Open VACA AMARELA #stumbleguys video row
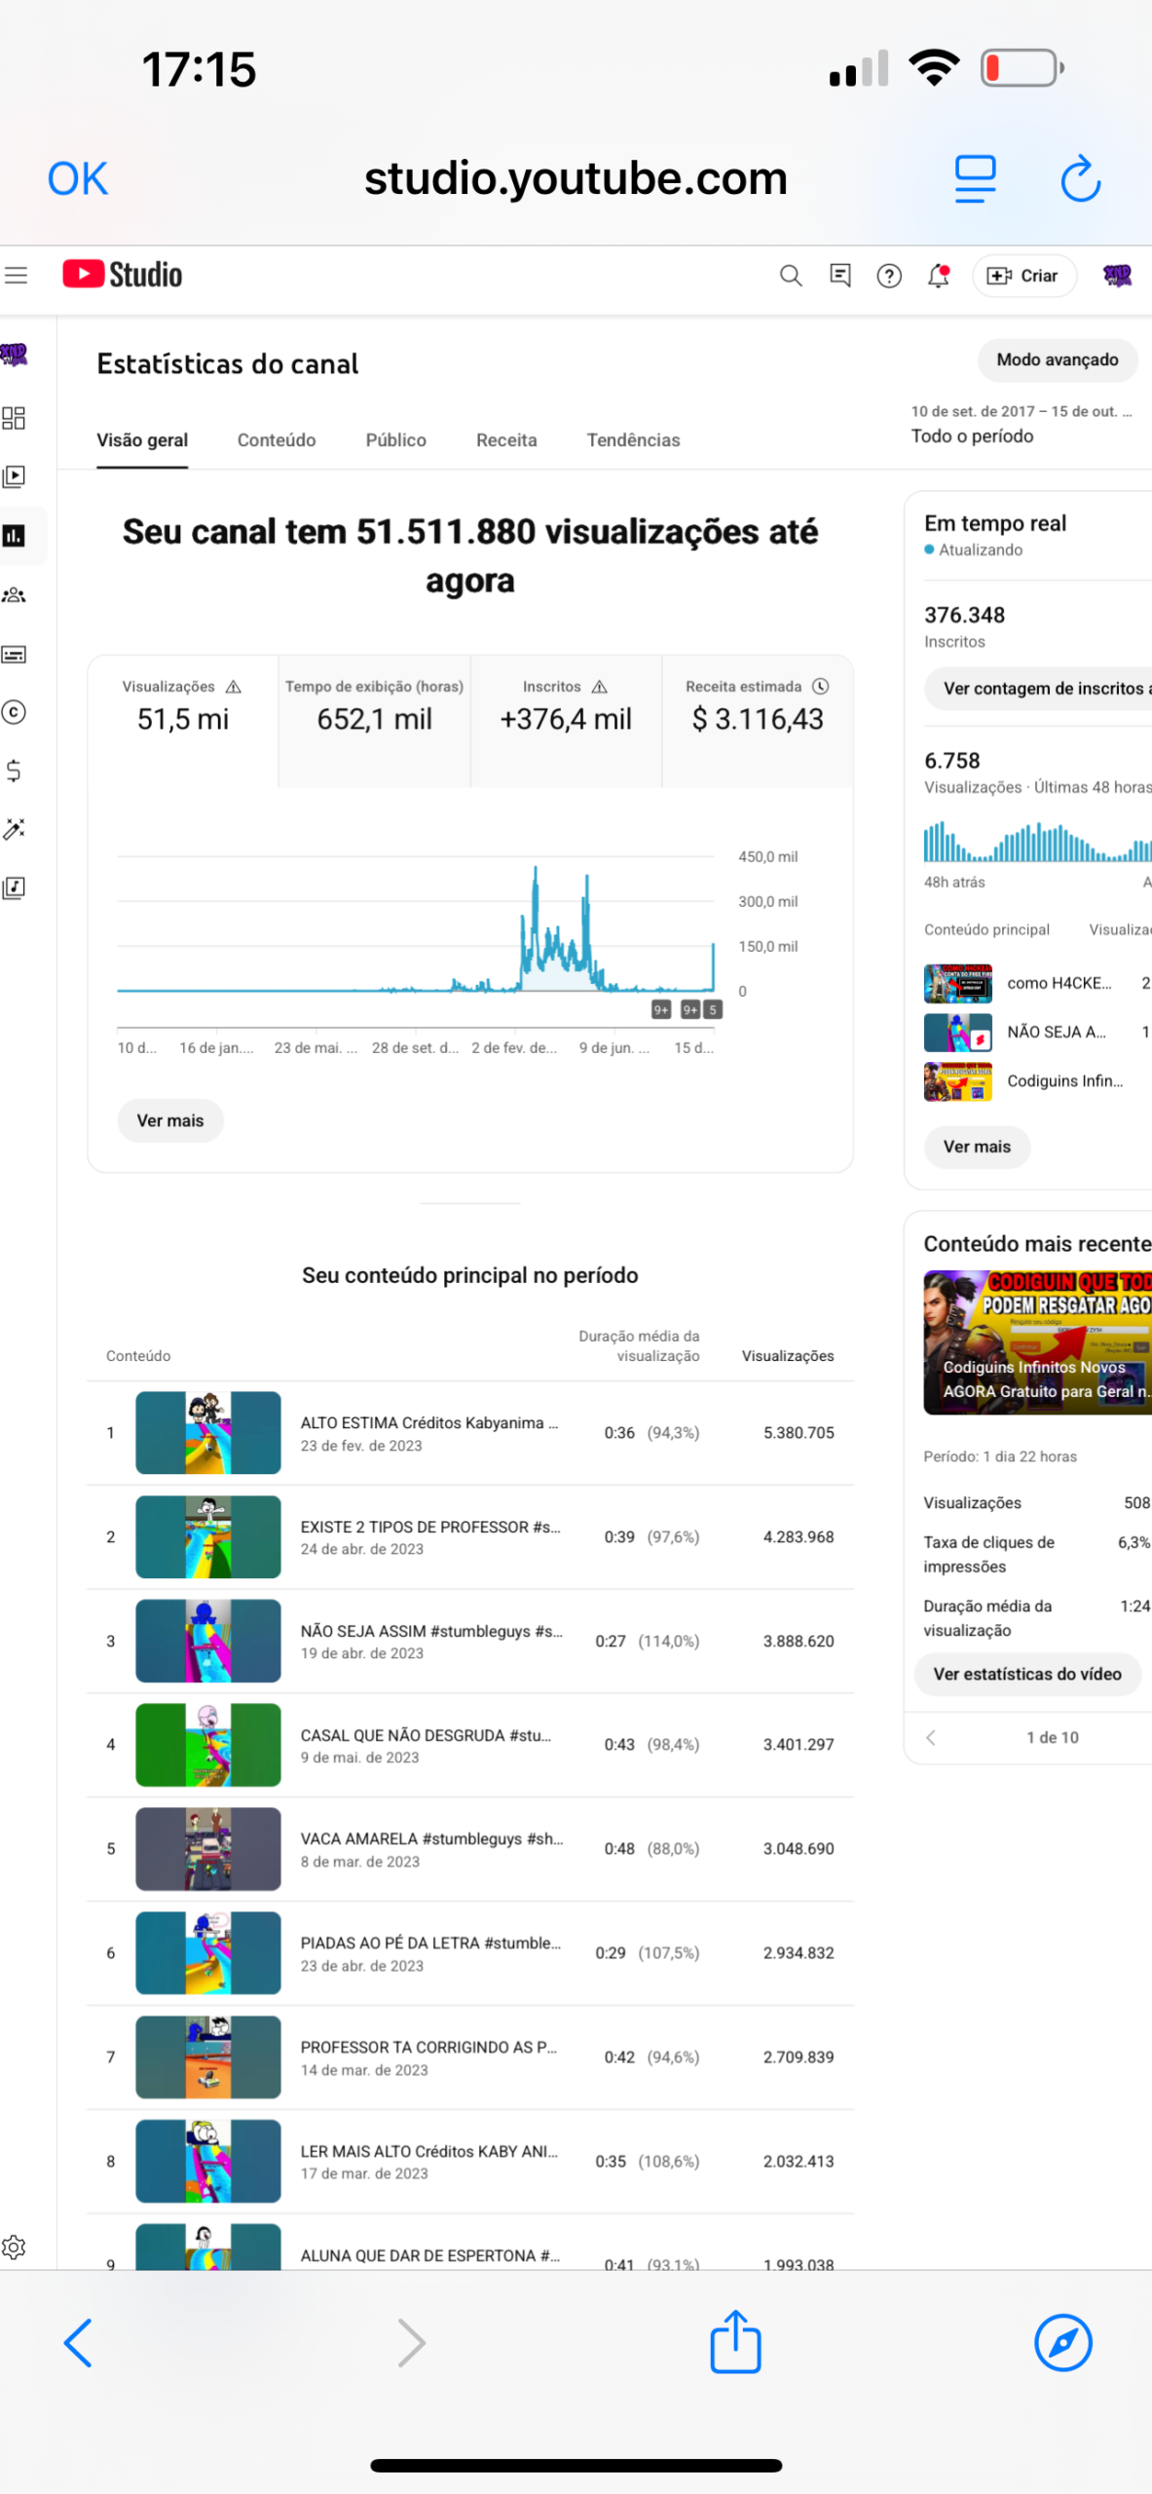The image size is (1152, 2494). 470,1850
